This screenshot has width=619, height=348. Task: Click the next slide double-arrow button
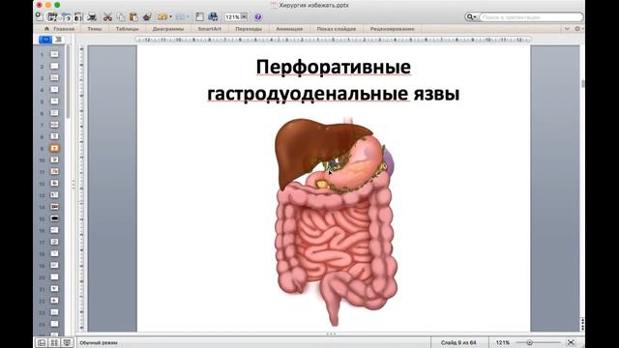point(582,327)
